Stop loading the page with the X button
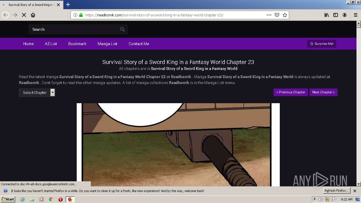This screenshot has height=203, width=361. click(24, 15)
